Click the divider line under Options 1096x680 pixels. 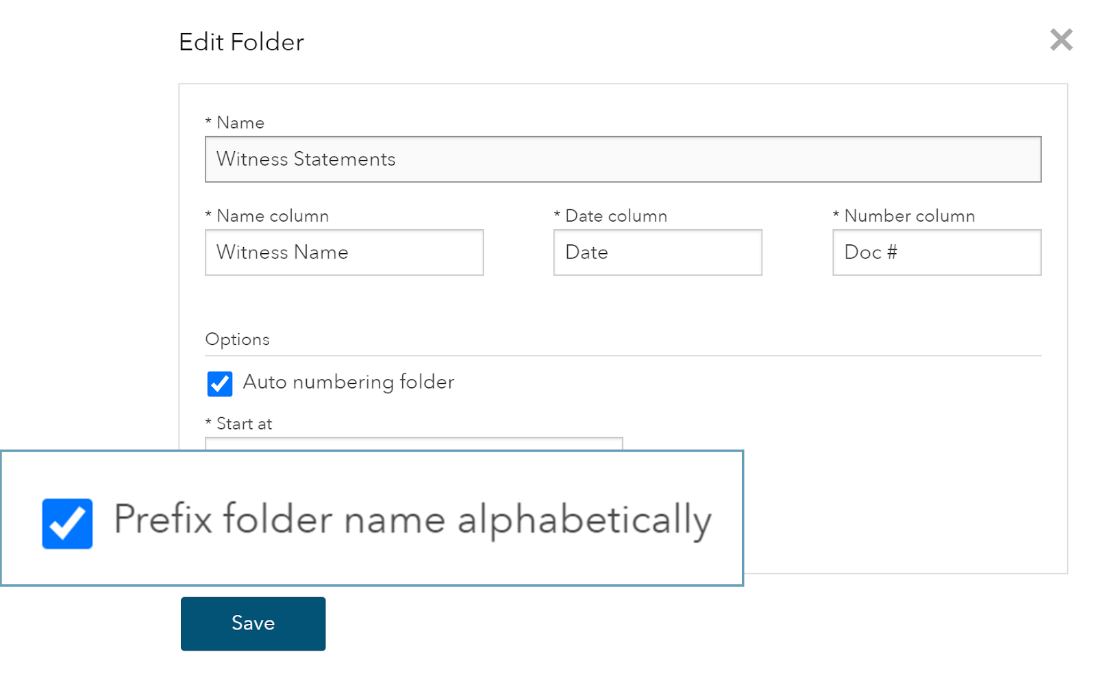pyautogui.click(x=623, y=356)
